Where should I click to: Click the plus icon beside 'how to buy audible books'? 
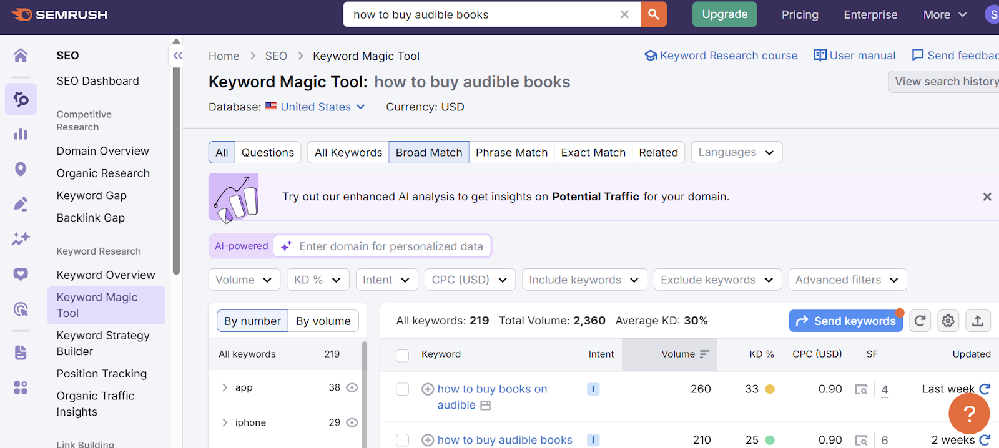[428, 441]
